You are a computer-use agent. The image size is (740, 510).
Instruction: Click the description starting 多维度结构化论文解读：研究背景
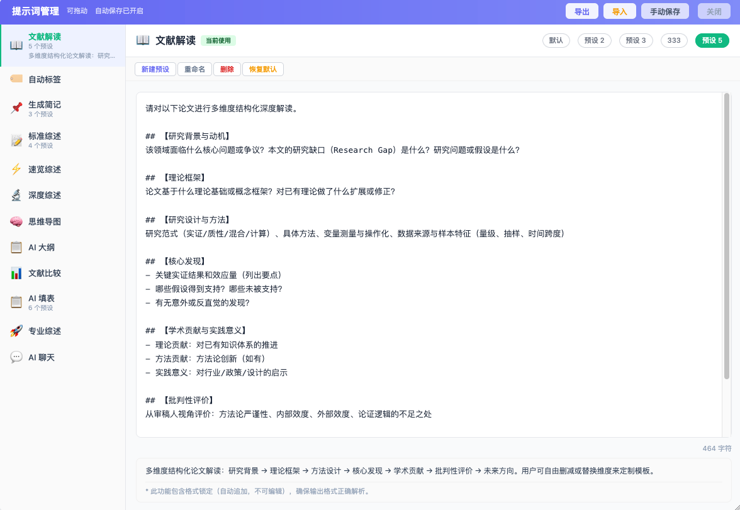pyautogui.click(x=401, y=470)
